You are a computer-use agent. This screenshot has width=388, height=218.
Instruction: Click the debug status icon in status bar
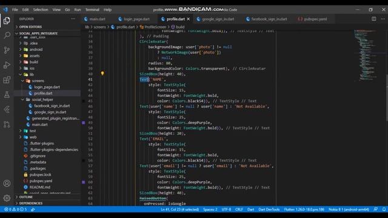[x=33, y=210]
